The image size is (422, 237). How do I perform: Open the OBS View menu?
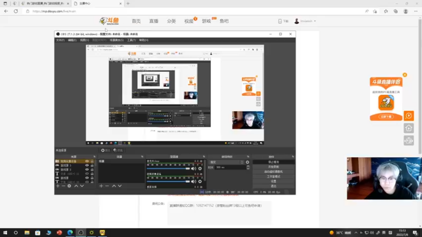click(84, 40)
